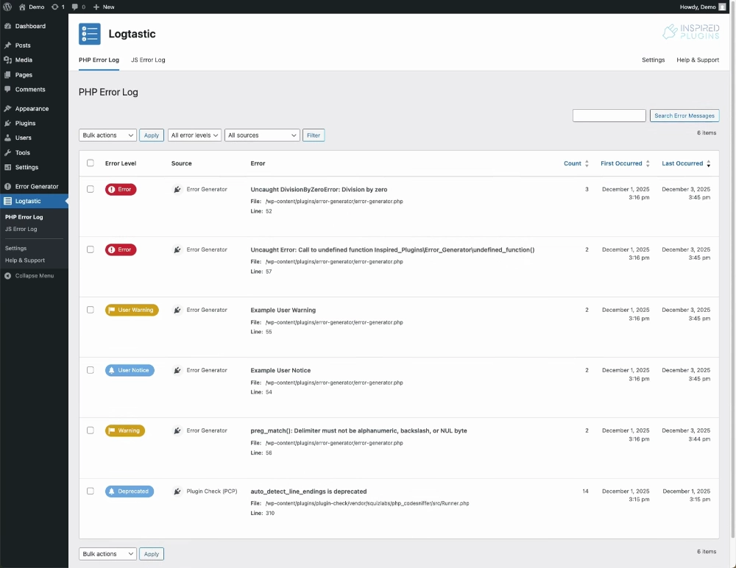Switch to the PHP Error Log tab

point(99,60)
